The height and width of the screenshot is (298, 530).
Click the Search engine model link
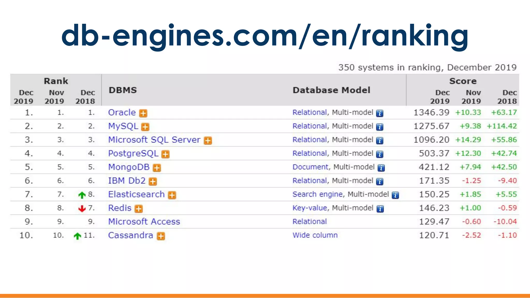pyautogui.click(x=317, y=194)
